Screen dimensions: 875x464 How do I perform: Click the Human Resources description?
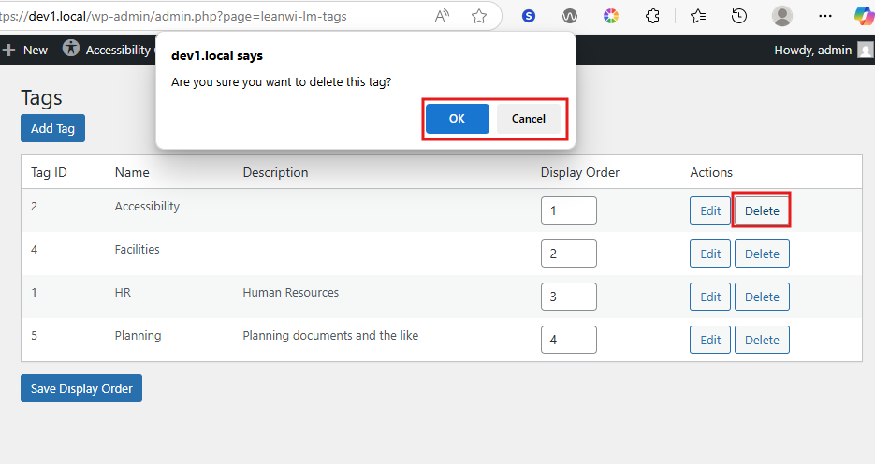(291, 292)
